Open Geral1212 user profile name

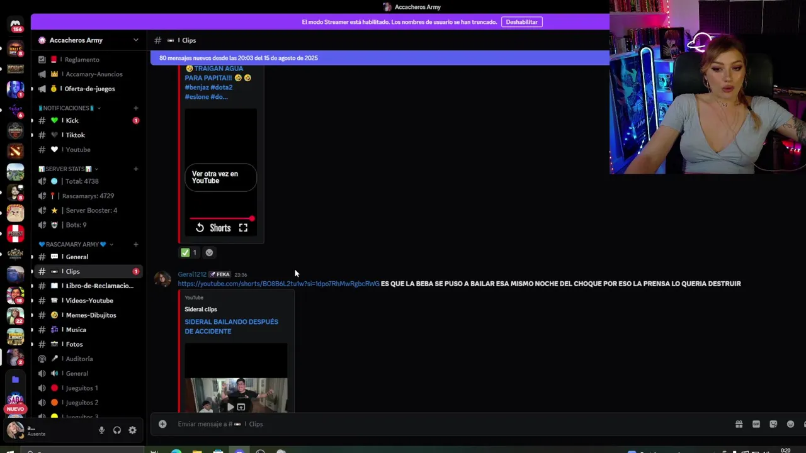[x=192, y=274]
